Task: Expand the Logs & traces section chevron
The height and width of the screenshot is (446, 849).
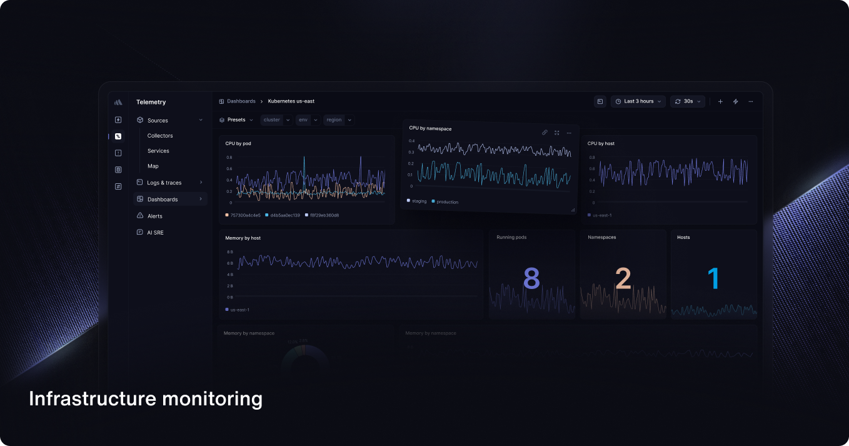Action: pos(201,182)
